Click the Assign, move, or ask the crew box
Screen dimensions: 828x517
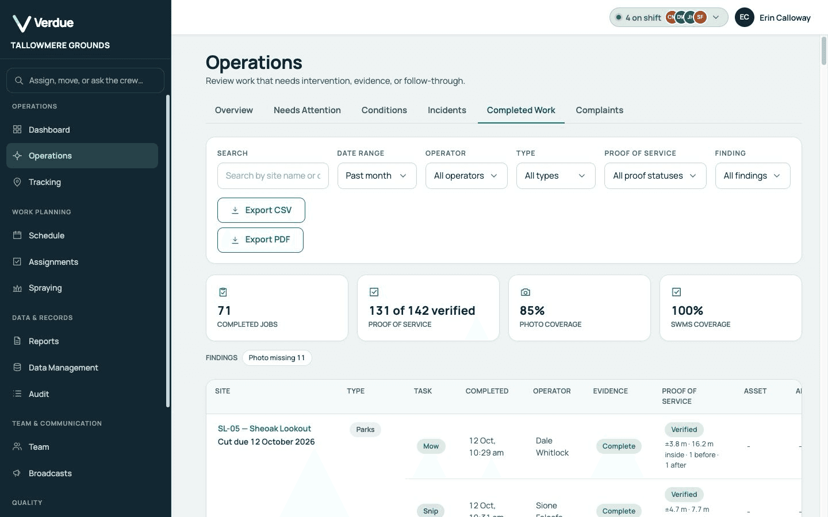(x=85, y=80)
